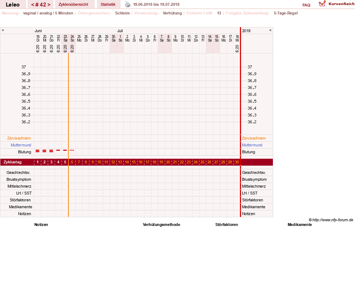Click the left LH / SST row label
The image size is (355, 282).
(24, 193)
